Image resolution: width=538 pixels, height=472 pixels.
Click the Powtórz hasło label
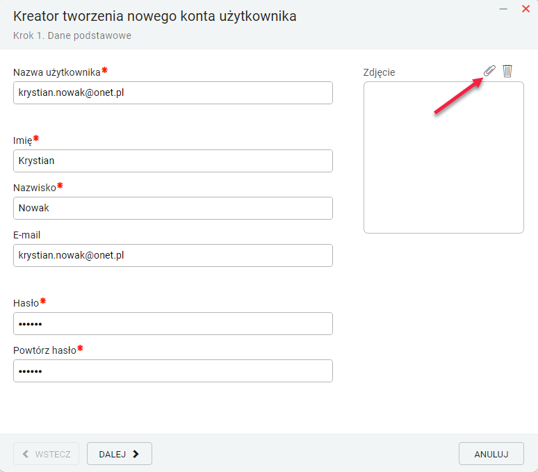(x=44, y=350)
